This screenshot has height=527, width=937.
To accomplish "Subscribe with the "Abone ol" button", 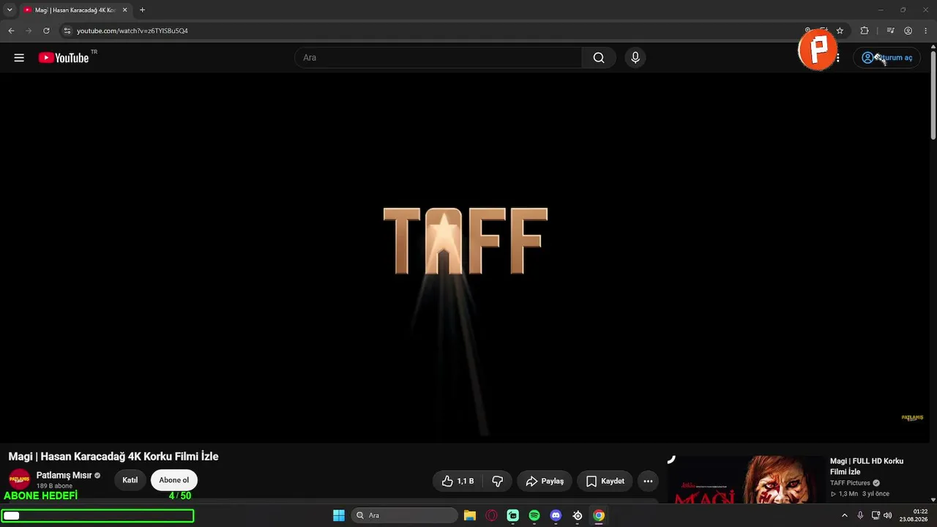I will tap(174, 480).
